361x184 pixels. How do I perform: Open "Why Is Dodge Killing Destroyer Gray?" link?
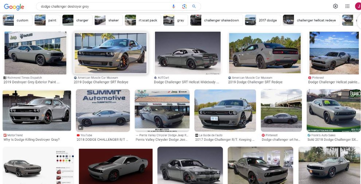click(31, 140)
